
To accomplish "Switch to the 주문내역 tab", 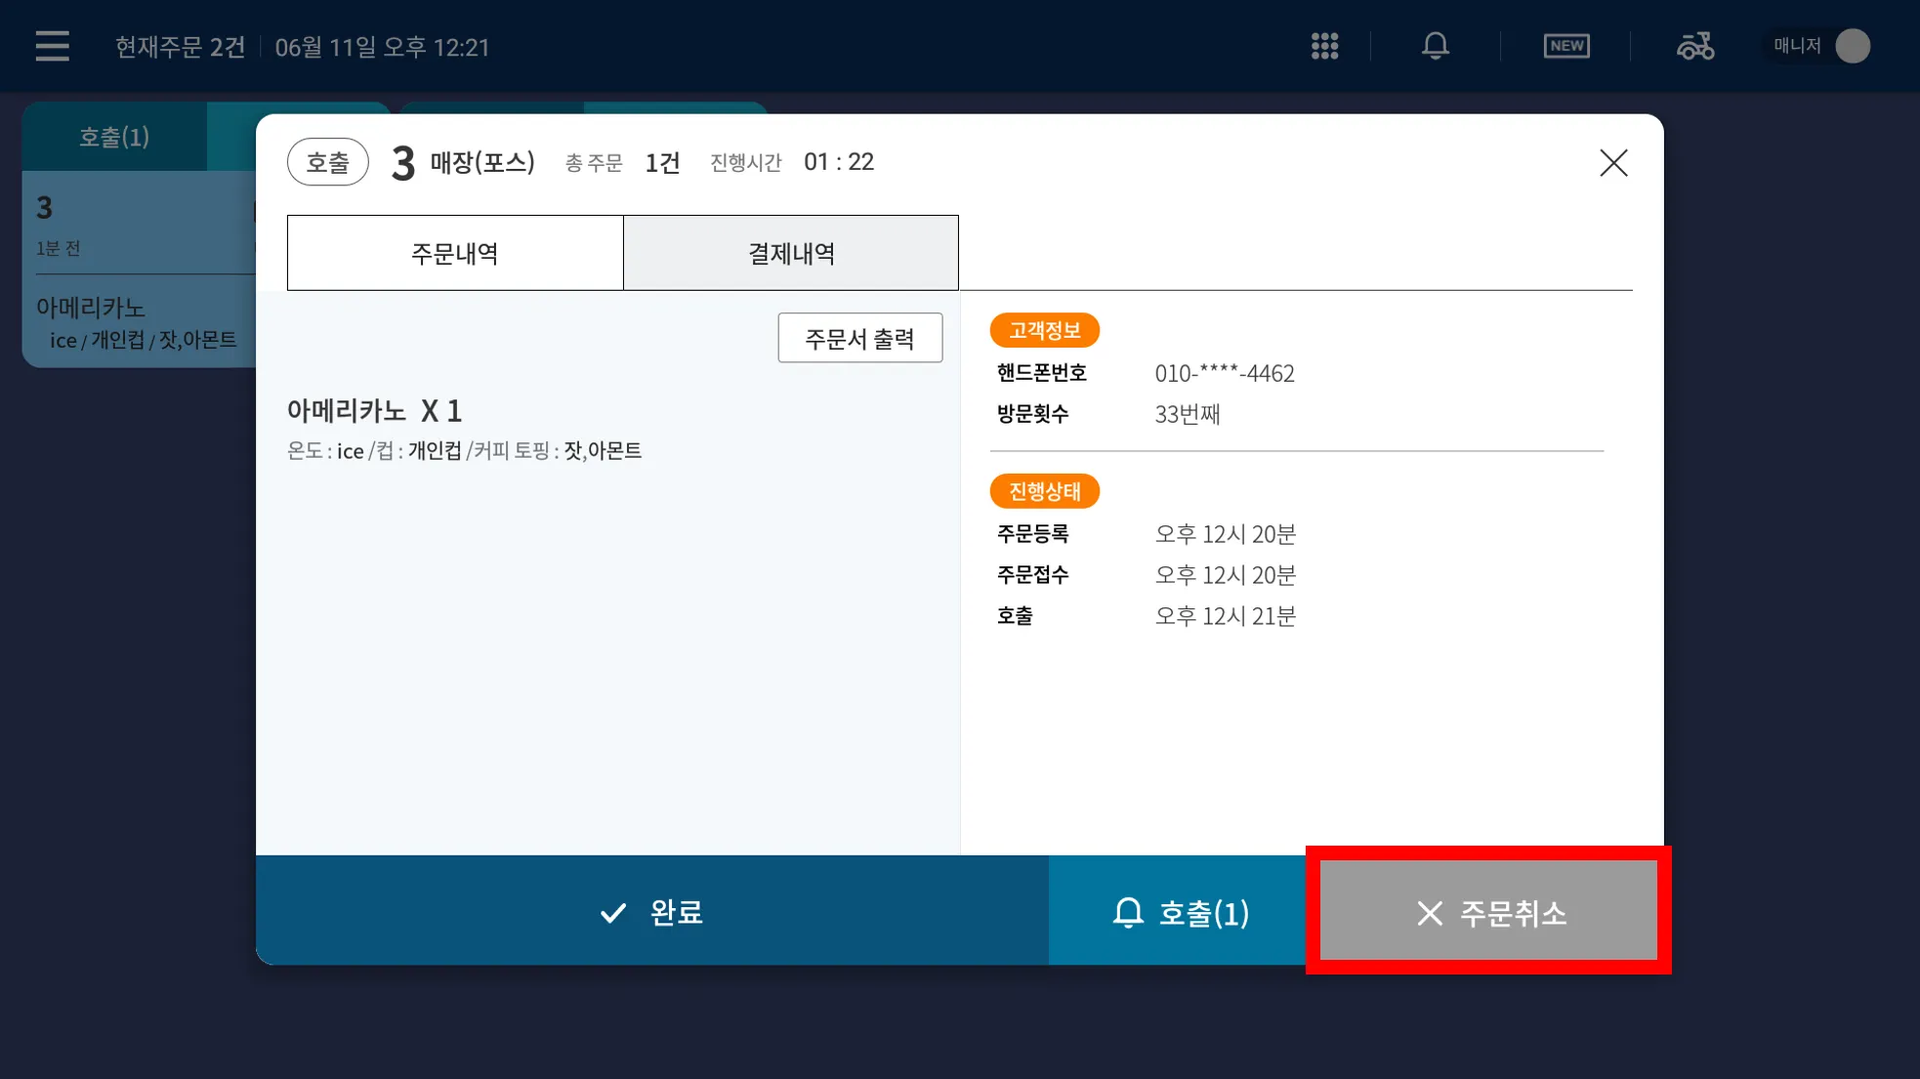I will pyautogui.click(x=455, y=253).
